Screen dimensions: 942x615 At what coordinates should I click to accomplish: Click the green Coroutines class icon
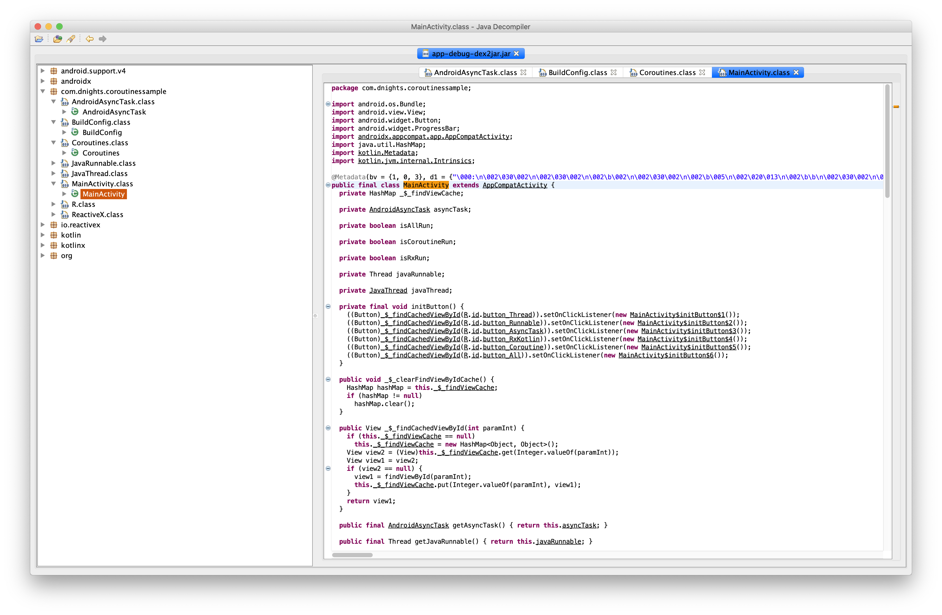(75, 153)
